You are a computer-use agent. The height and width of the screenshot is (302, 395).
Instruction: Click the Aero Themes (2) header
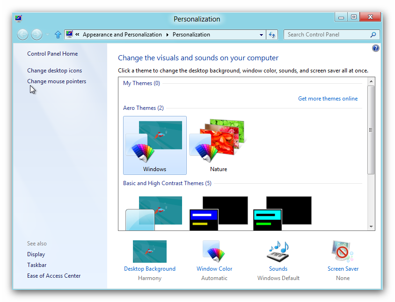coord(143,108)
